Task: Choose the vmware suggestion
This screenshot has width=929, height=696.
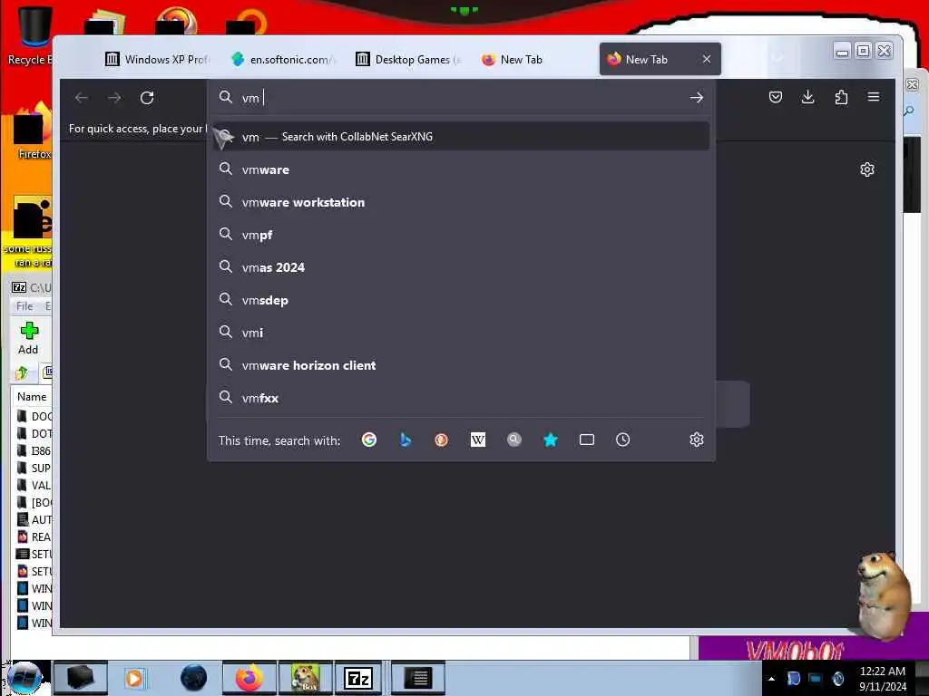Action: [x=461, y=169]
